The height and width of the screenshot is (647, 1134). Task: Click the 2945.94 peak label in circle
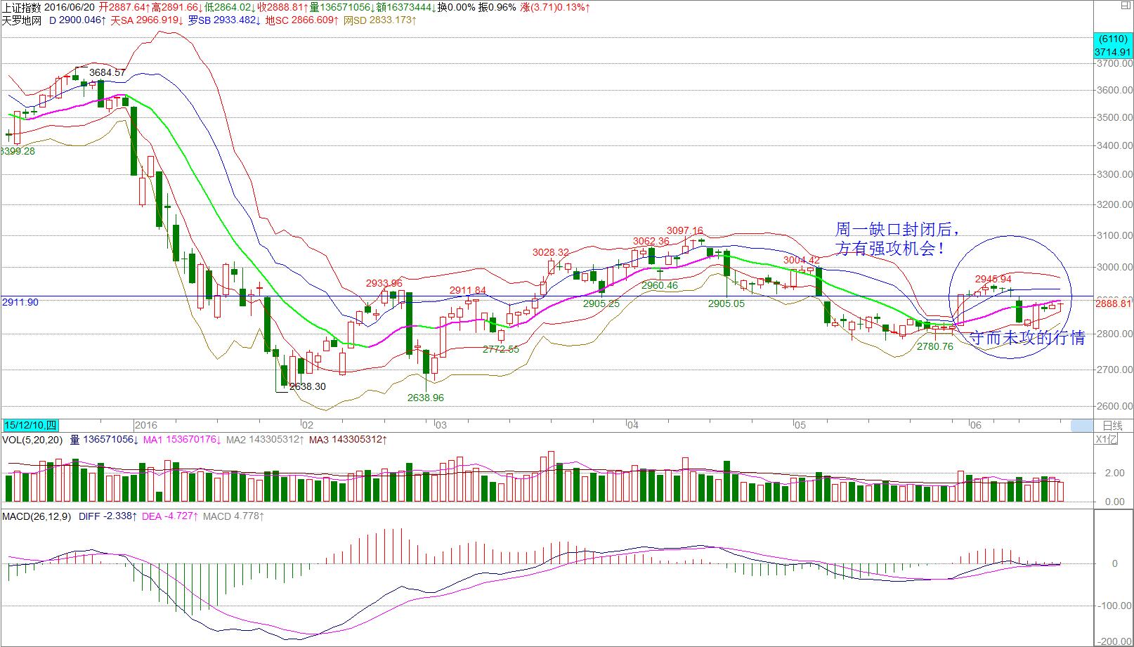coord(993,279)
